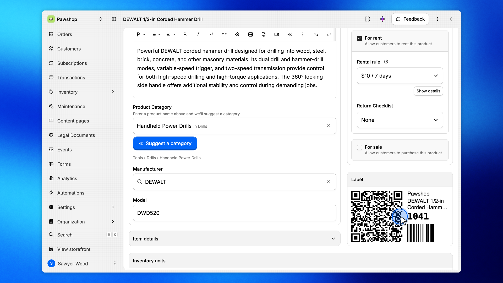This screenshot has width=503, height=283.
Task: Open the Rental rule $10 / 7 days dropdown
Action: click(x=400, y=76)
